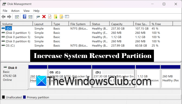Open the View menu
The height and width of the screenshot is (104, 182).
[x=27, y=11]
